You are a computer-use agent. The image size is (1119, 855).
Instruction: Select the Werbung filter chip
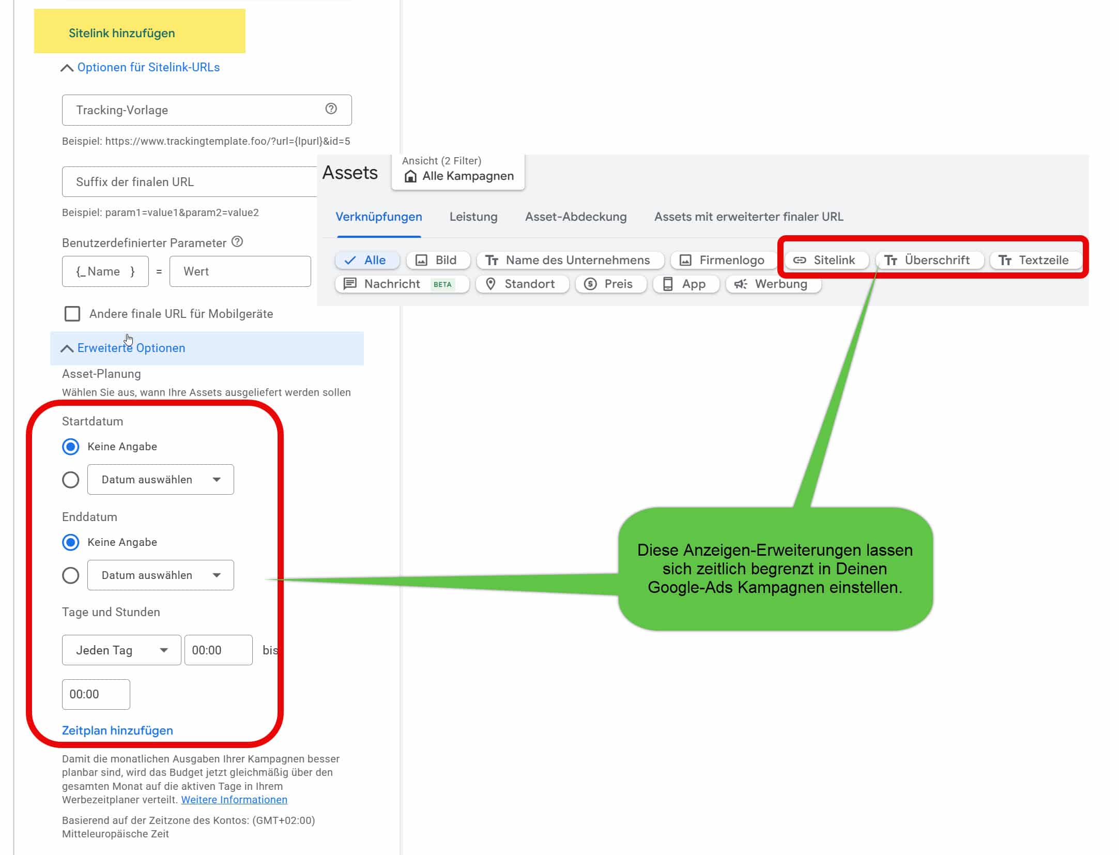pos(773,284)
